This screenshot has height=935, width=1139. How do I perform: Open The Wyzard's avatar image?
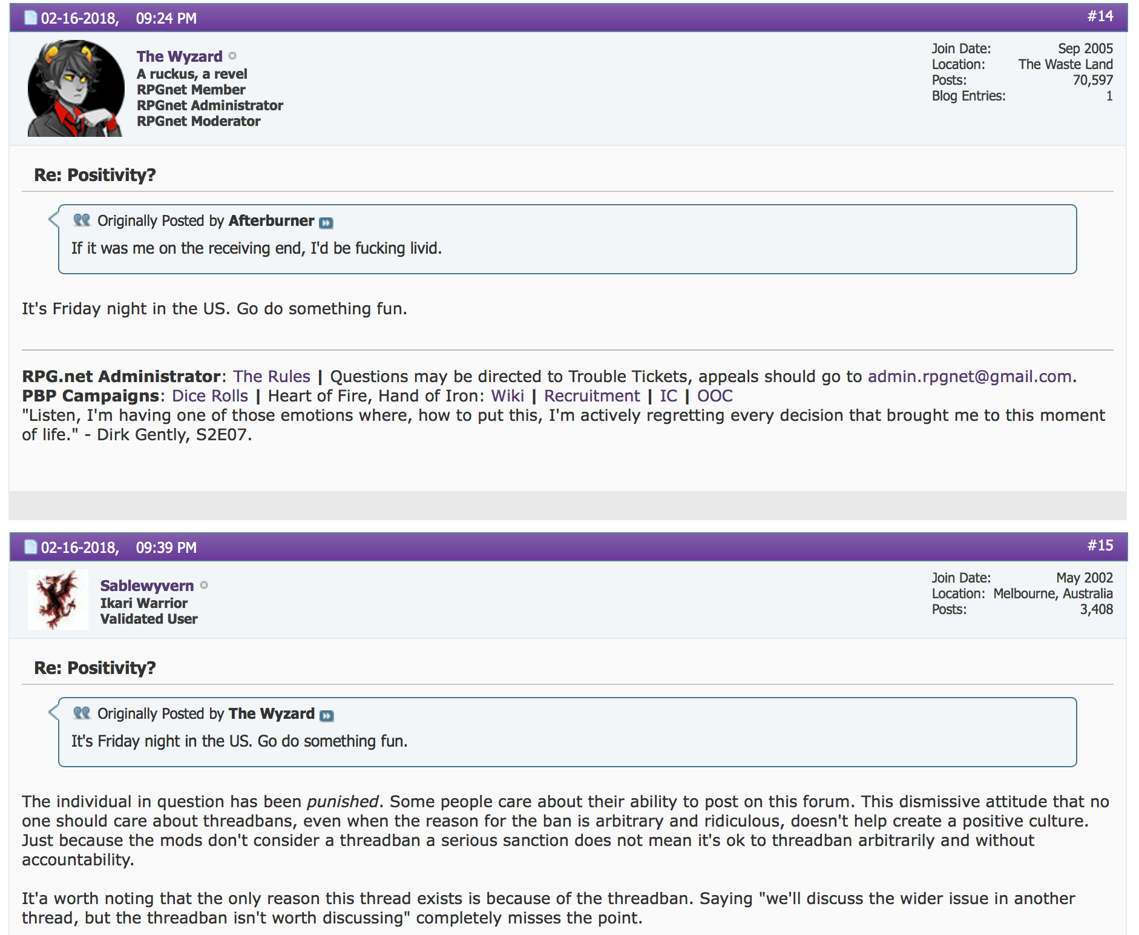click(x=76, y=88)
